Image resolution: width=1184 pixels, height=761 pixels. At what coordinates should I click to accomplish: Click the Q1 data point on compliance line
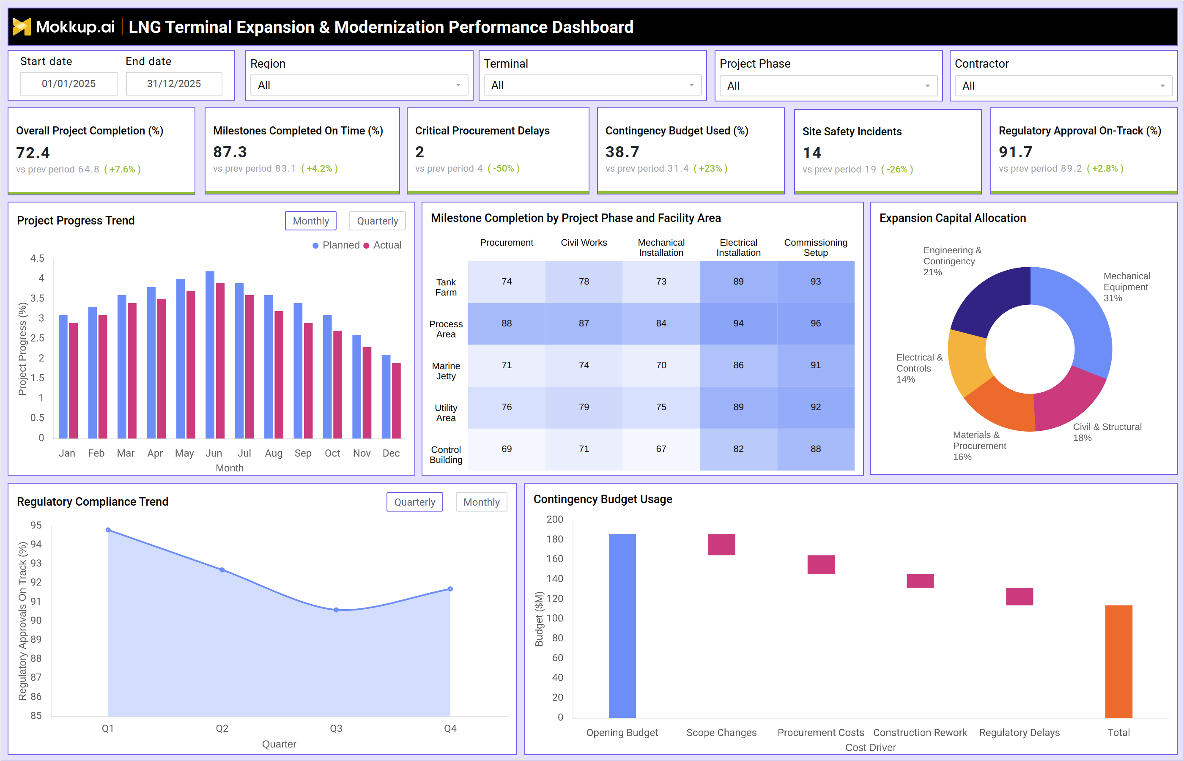click(108, 530)
